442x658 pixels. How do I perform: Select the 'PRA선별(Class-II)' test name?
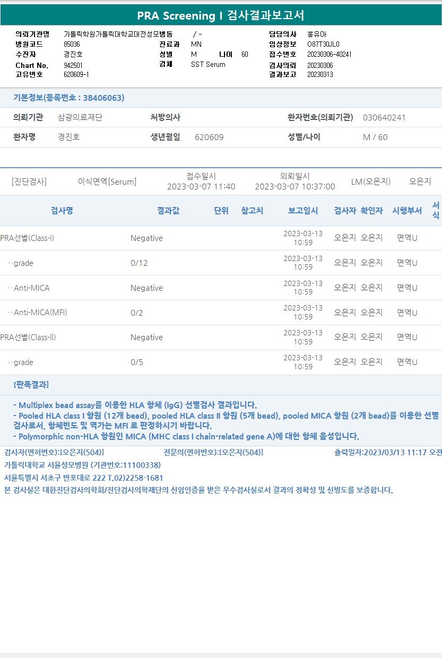[28, 337]
